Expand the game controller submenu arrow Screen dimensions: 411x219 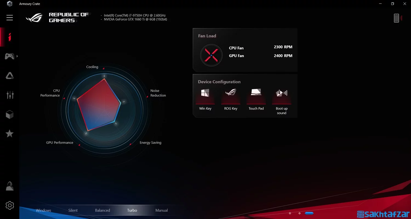(x=17, y=56)
